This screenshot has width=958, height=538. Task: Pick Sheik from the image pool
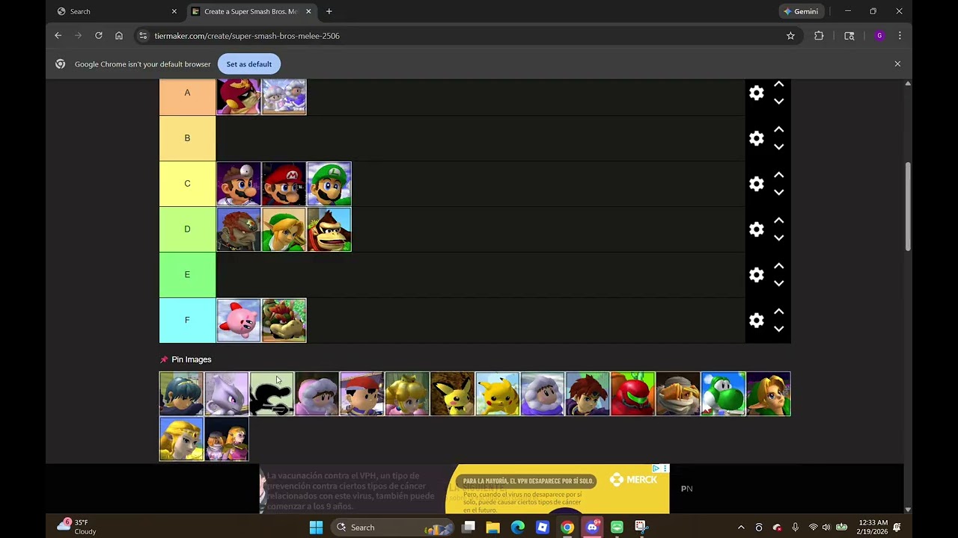click(x=678, y=394)
